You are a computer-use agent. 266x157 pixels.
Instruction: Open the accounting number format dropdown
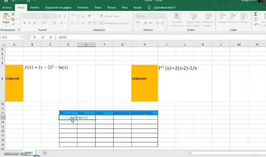[141, 23]
